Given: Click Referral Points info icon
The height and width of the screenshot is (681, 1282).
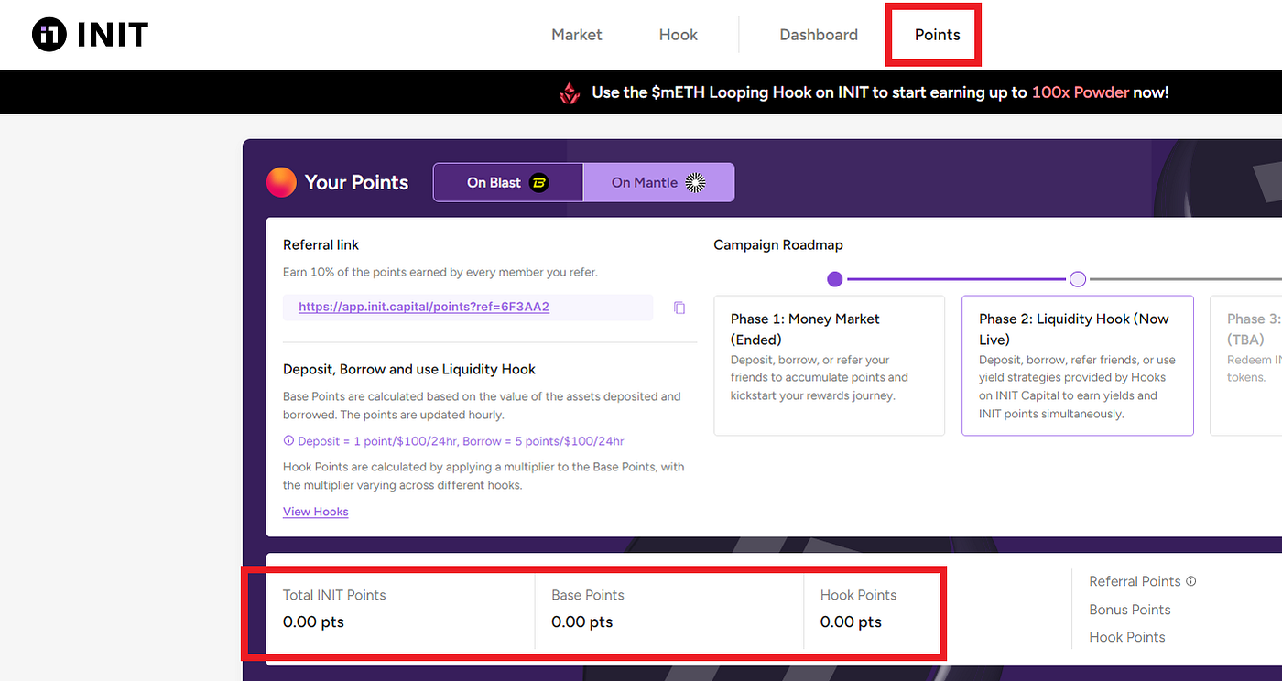Looking at the screenshot, I should click(x=1191, y=581).
